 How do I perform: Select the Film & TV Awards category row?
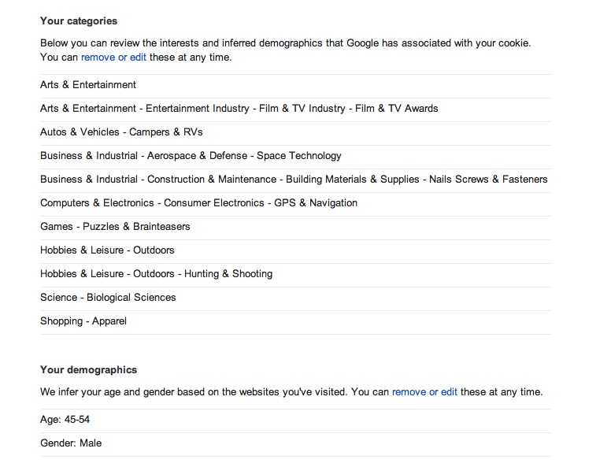pyautogui.click(x=296, y=110)
